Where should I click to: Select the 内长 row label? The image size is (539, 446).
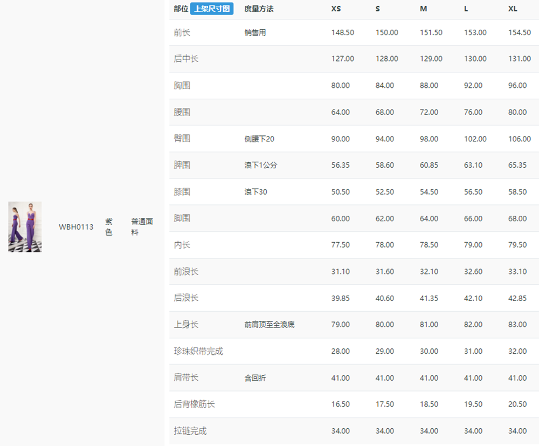182,245
